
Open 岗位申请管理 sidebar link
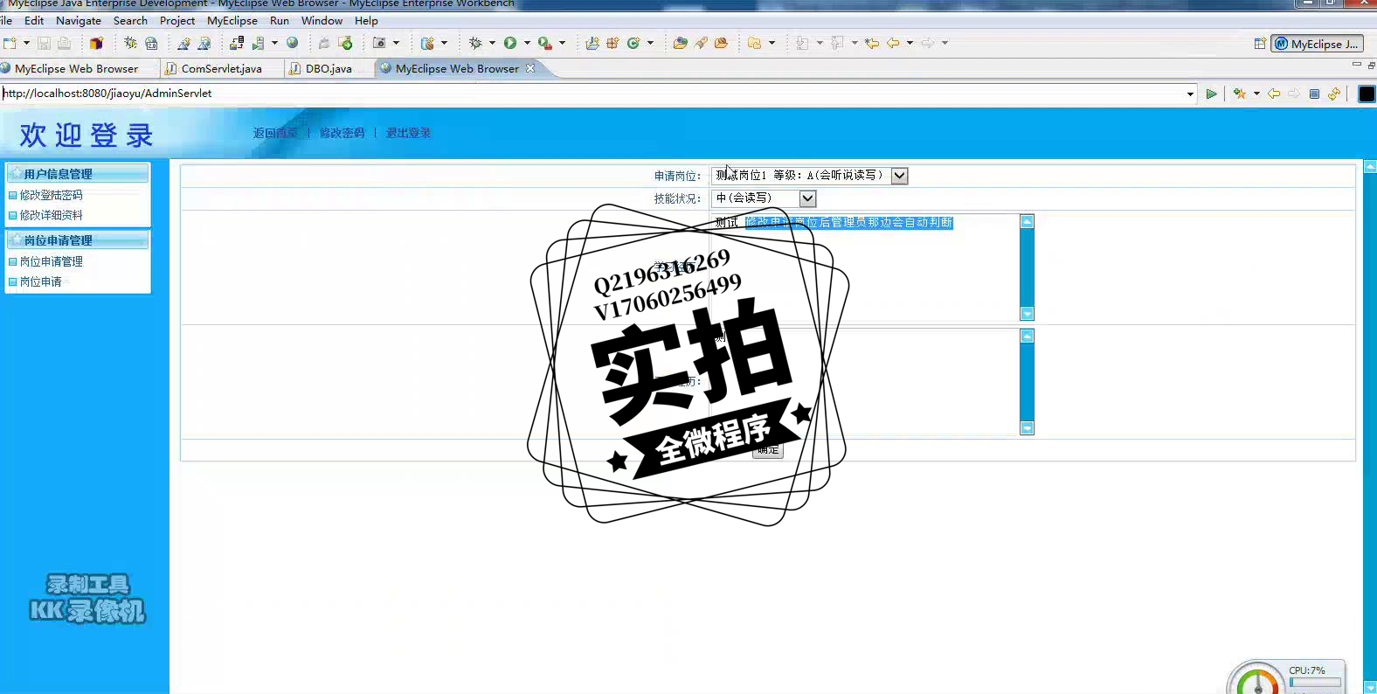click(51, 261)
